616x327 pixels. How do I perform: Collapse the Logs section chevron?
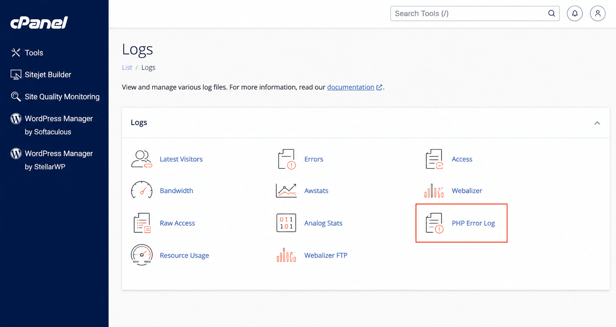point(597,123)
